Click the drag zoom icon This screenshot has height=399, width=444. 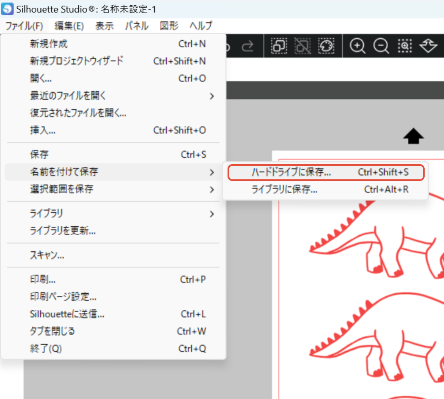point(428,46)
